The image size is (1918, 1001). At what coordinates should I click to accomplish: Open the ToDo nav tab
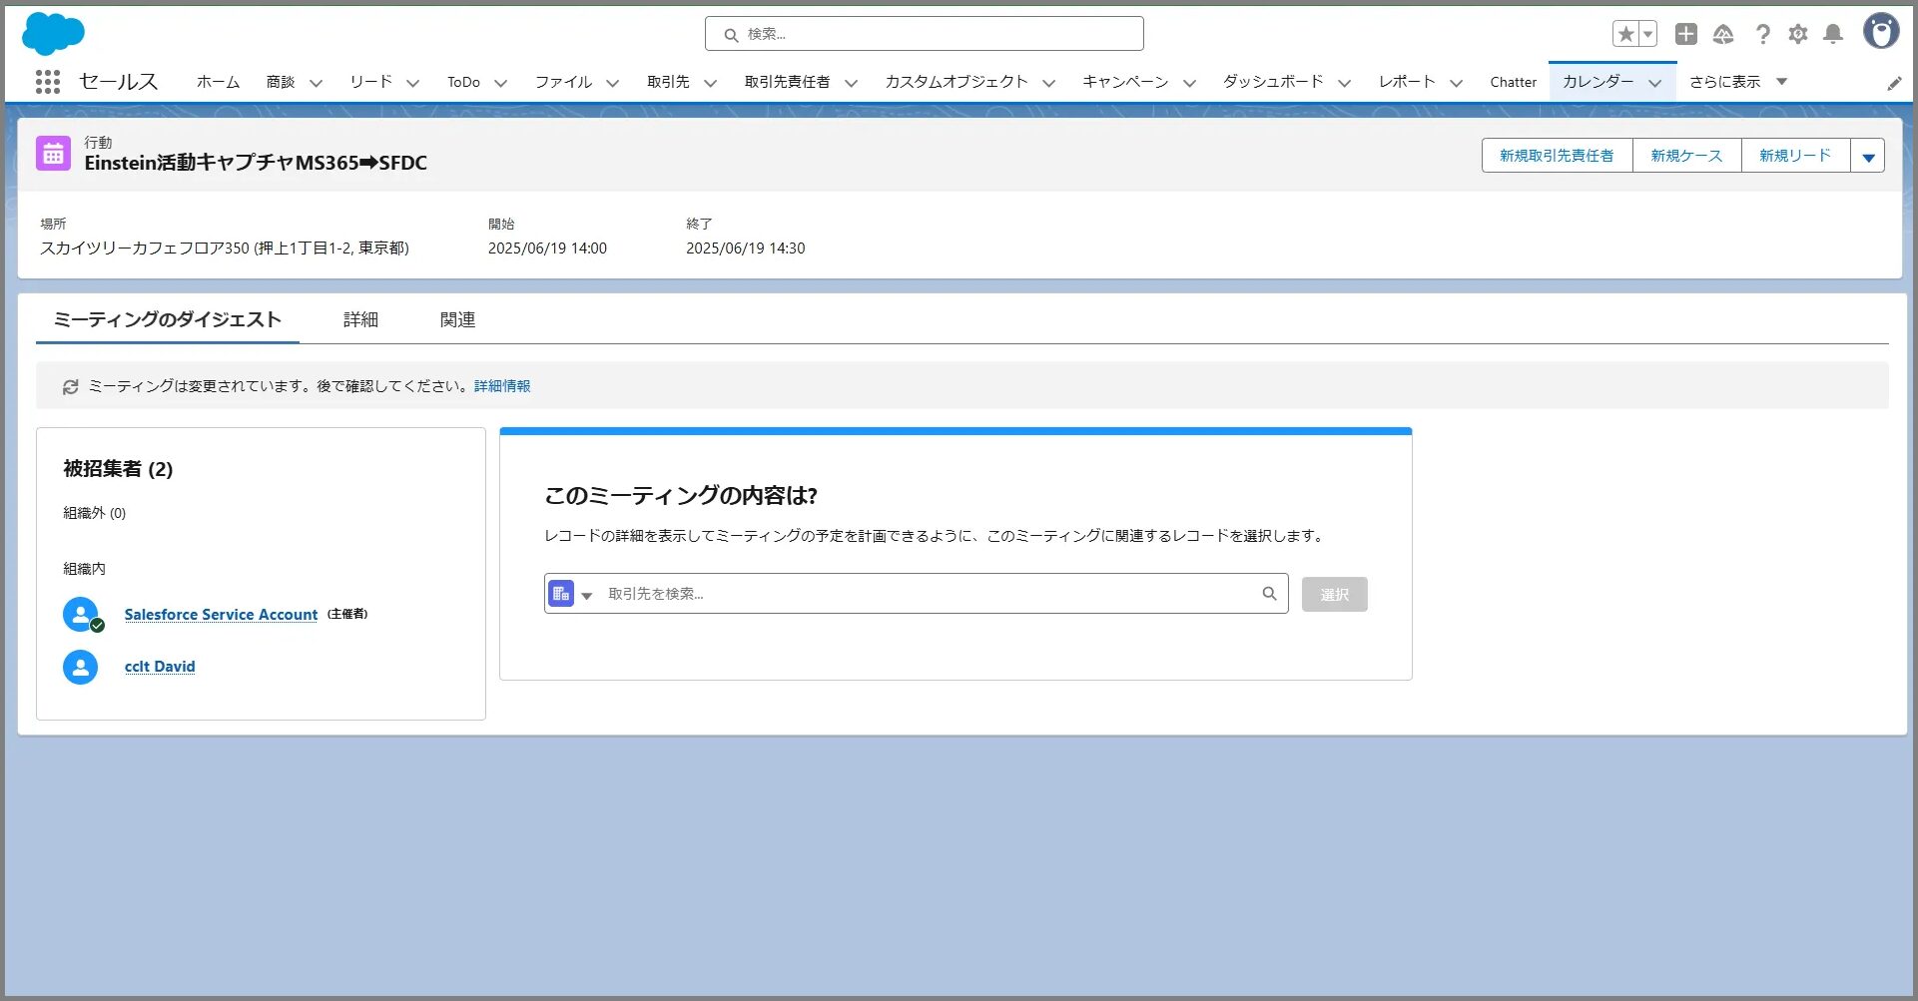click(463, 82)
